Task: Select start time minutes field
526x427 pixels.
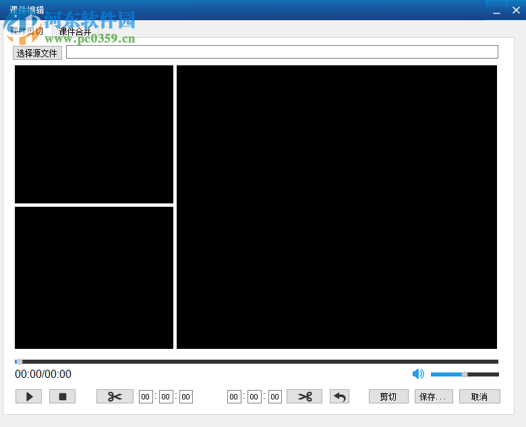Action: coord(166,397)
